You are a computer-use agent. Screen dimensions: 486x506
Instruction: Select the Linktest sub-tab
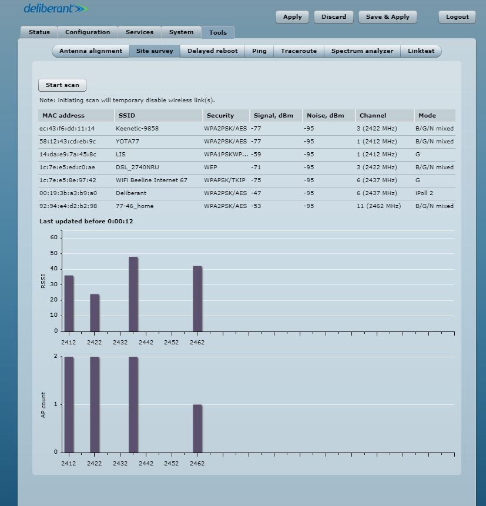421,51
